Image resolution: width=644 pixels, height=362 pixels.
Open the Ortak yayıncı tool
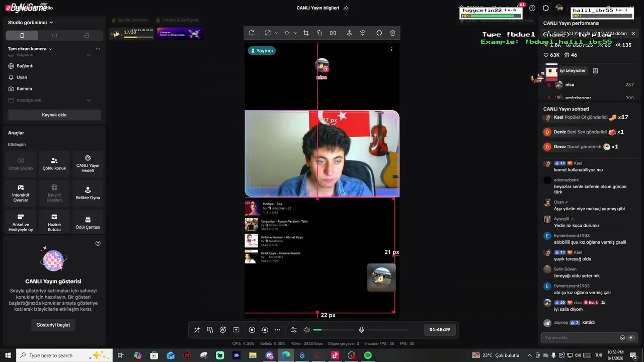pos(21,164)
